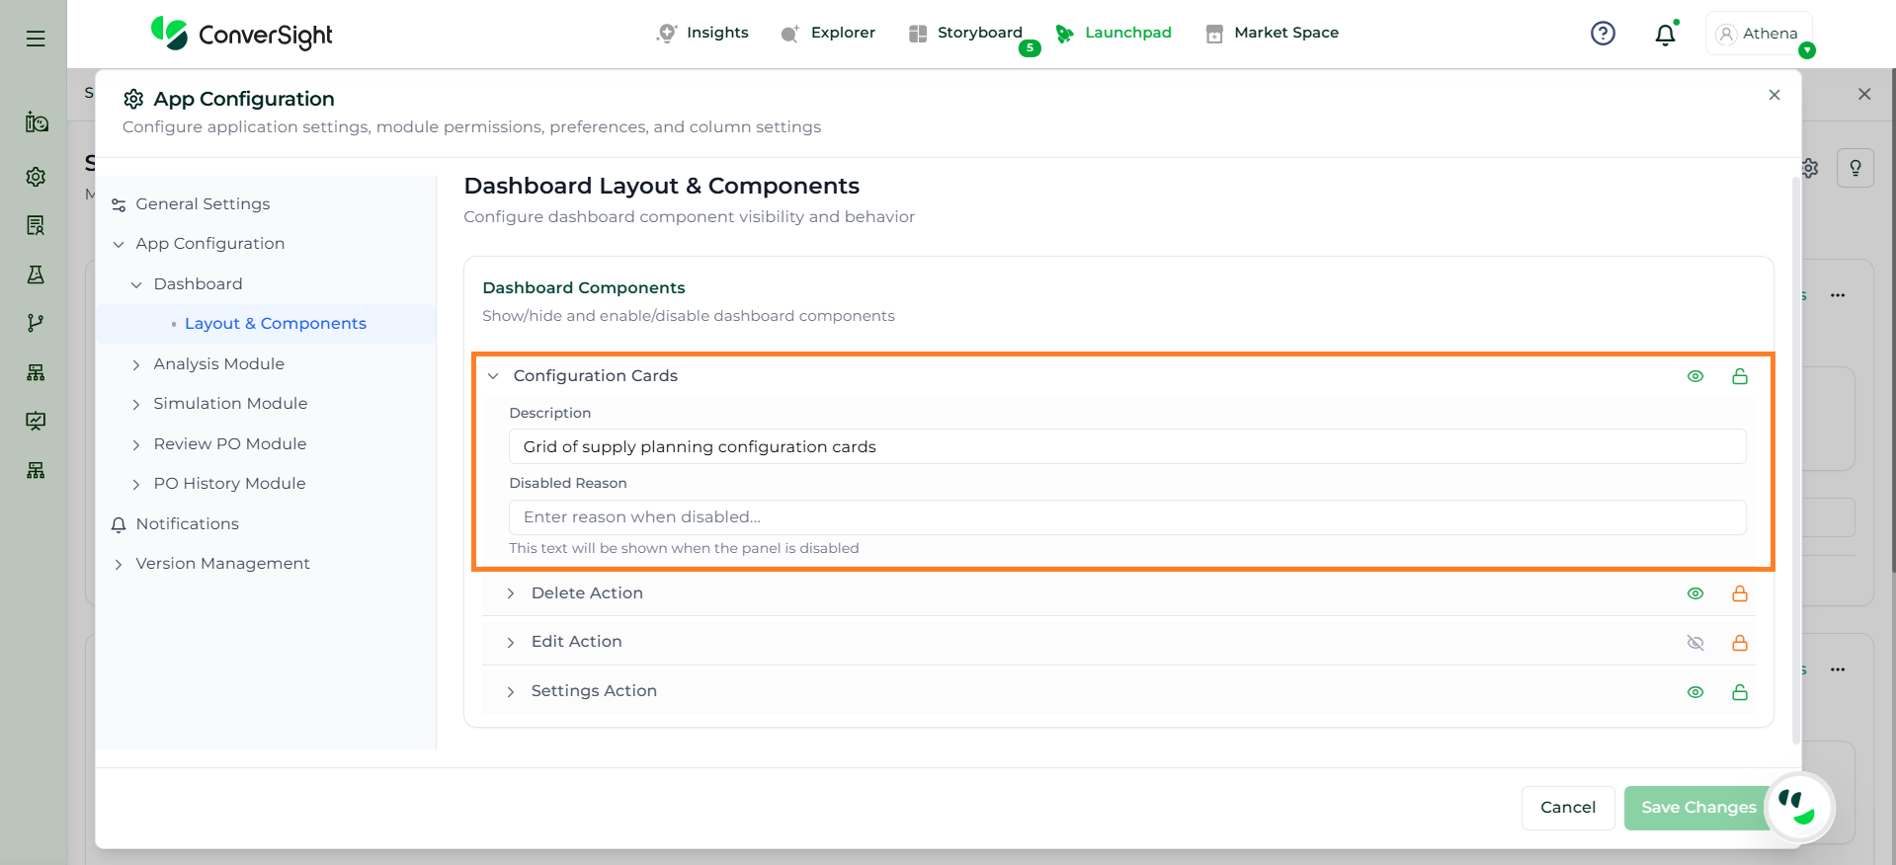Click the lock icon for Configuration Cards

(1740, 376)
